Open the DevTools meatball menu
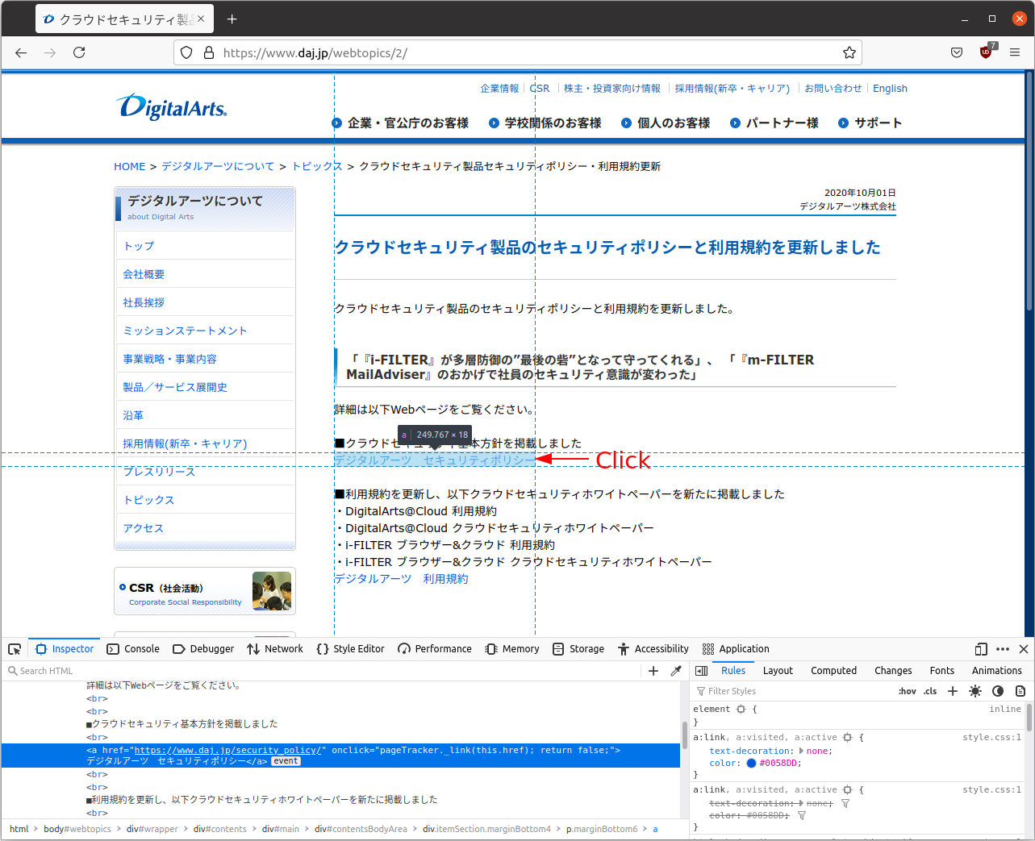The height and width of the screenshot is (841, 1035). [x=1002, y=648]
